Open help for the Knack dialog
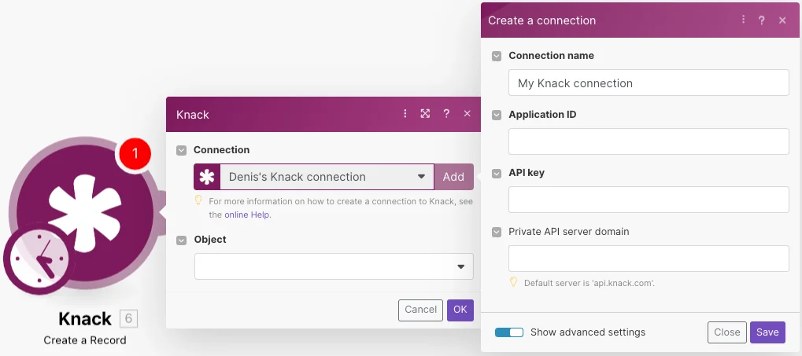Image resolution: width=802 pixels, height=356 pixels. point(446,114)
